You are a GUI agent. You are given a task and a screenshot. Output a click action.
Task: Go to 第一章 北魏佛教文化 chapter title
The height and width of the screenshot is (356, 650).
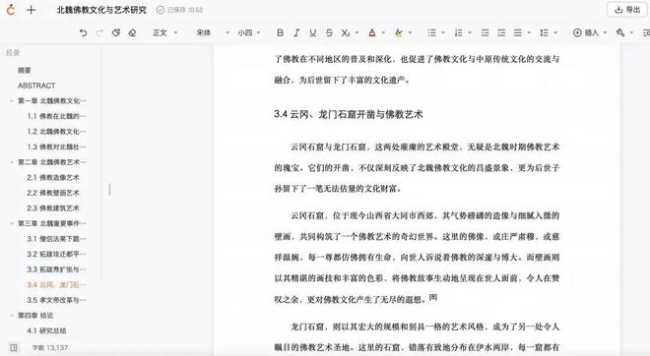52,101
